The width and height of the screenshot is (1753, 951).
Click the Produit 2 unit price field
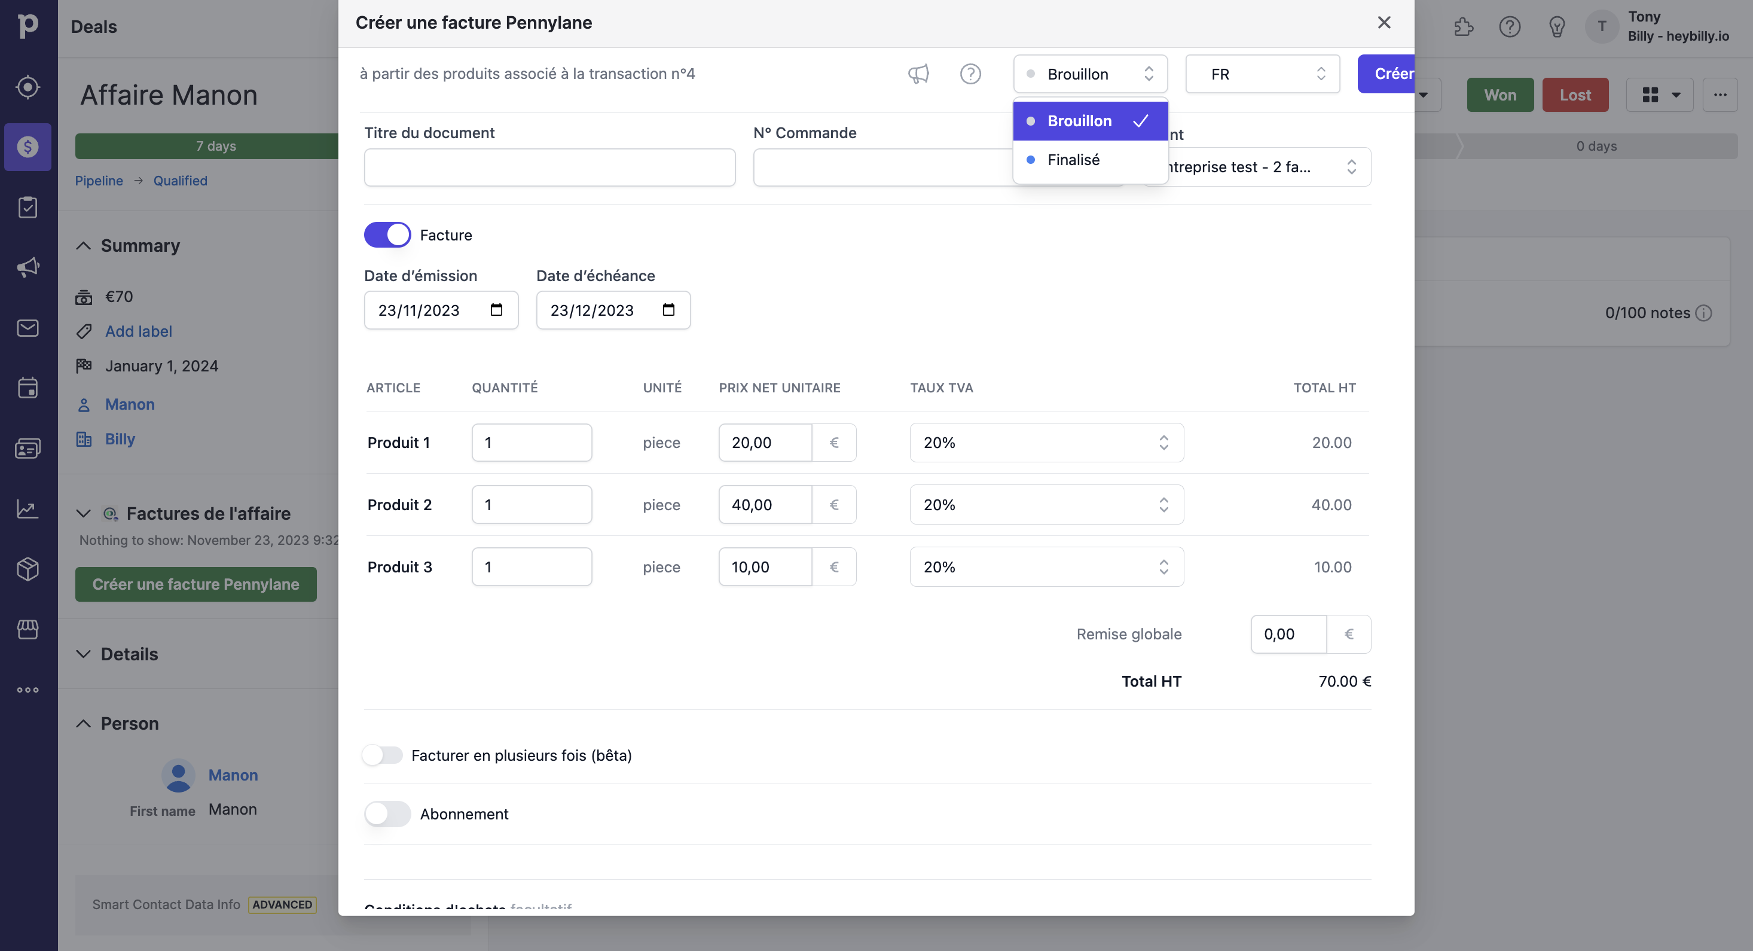click(765, 504)
